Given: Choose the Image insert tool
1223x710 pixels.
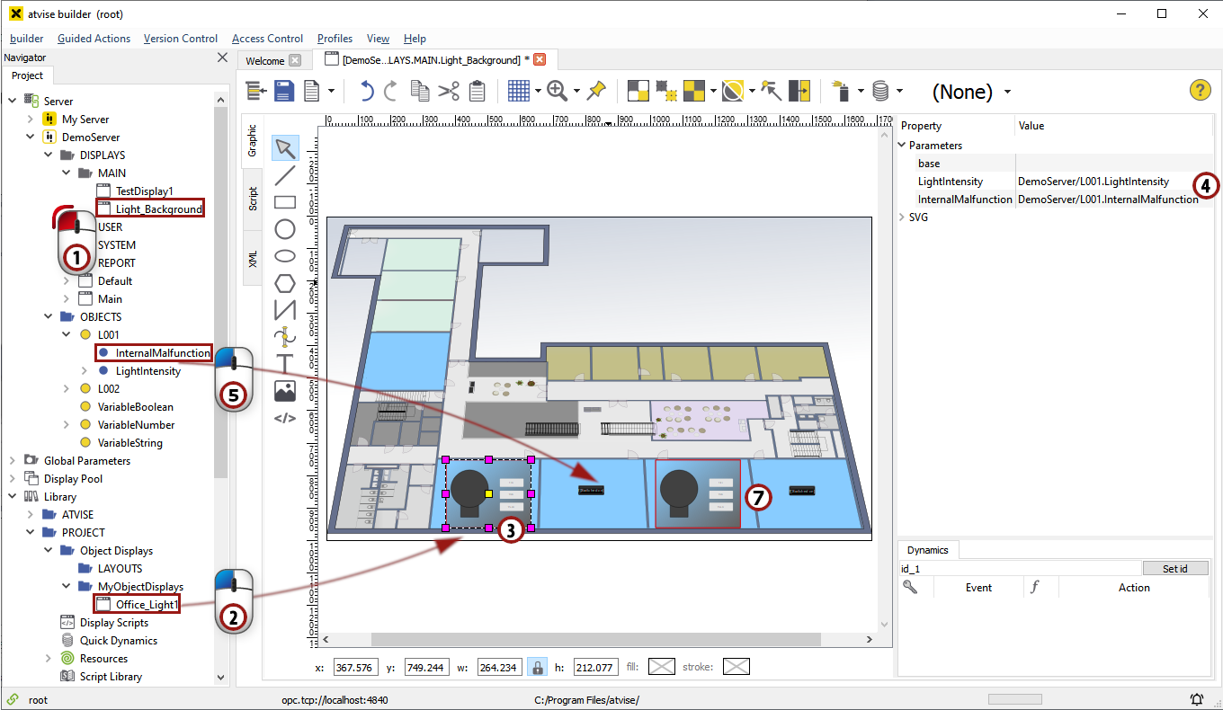Looking at the screenshot, I should [x=284, y=391].
